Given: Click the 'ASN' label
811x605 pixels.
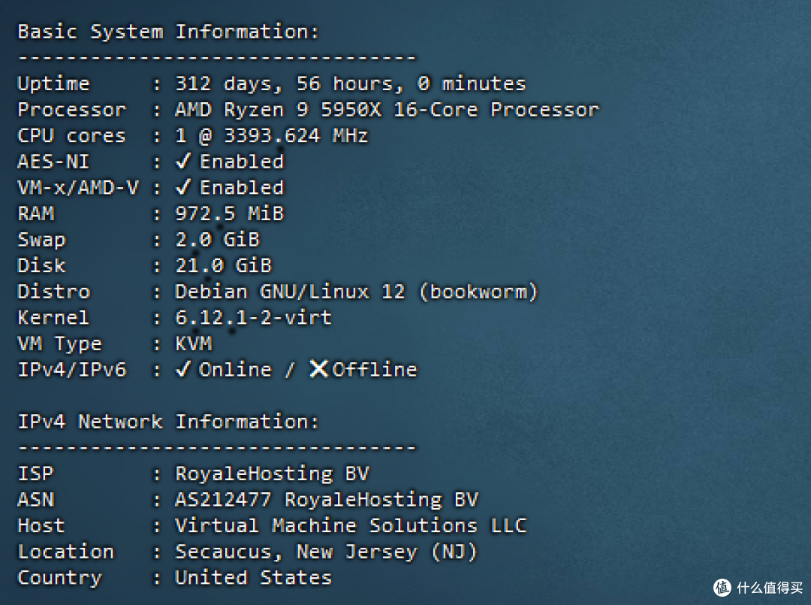Looking at the screenshot, I should pos(36,500).
